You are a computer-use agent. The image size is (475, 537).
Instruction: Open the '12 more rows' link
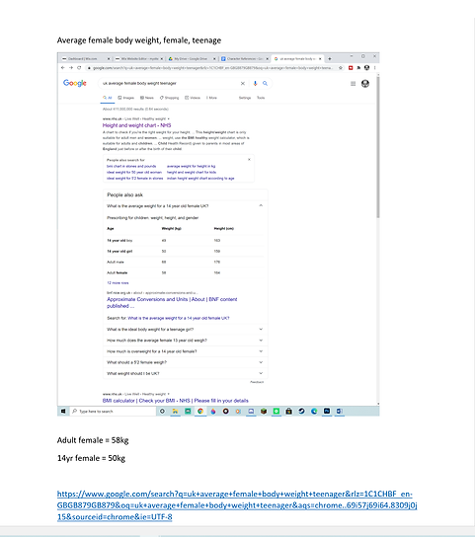click(118, 283)
